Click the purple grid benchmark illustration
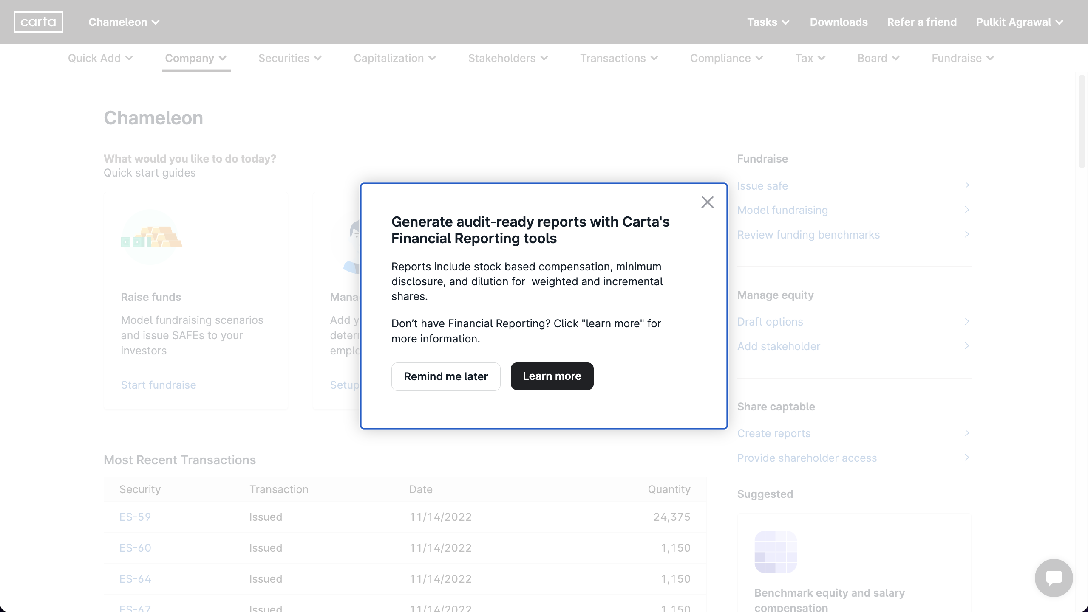The height and width of the screenshot is (612, 1088). [x=776, y=552]
